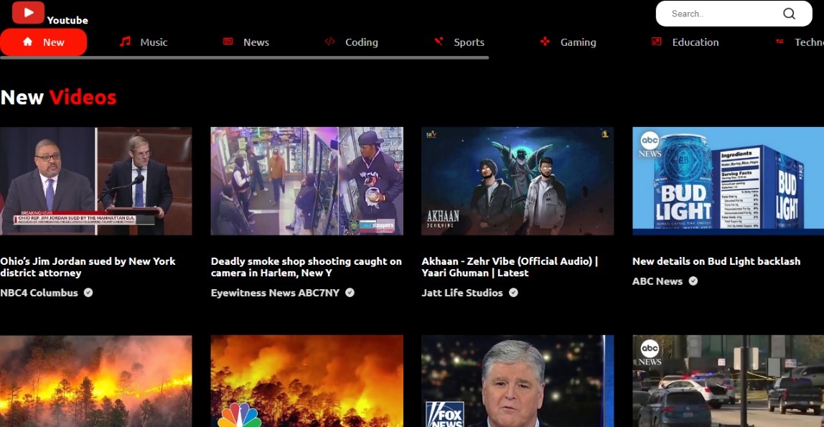Click the Gaming controller icon

coord(545,42)
